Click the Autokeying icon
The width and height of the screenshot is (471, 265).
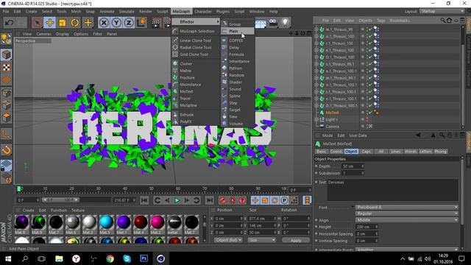click(233, 200)
